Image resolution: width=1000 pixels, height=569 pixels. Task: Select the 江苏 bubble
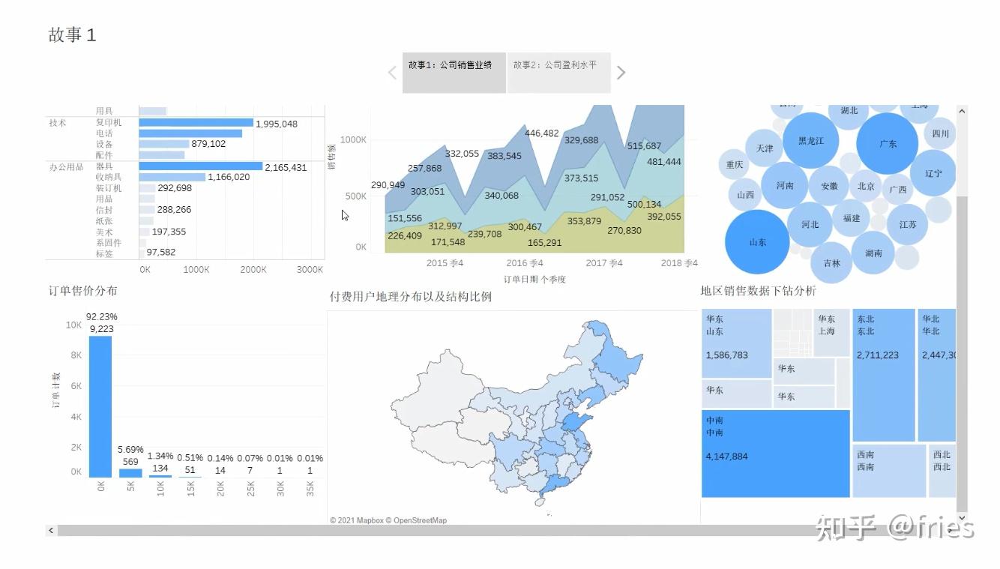click(908, 224)
